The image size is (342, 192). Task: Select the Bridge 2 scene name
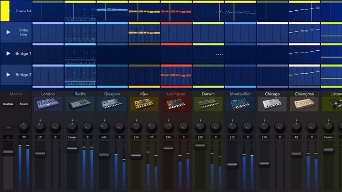(x=24, y=75)
